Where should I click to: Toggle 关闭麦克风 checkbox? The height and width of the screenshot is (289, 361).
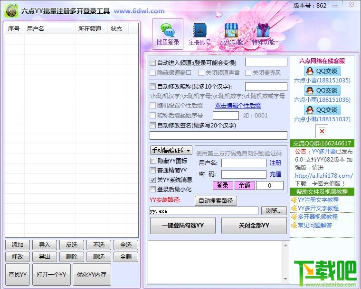(248, 73)
